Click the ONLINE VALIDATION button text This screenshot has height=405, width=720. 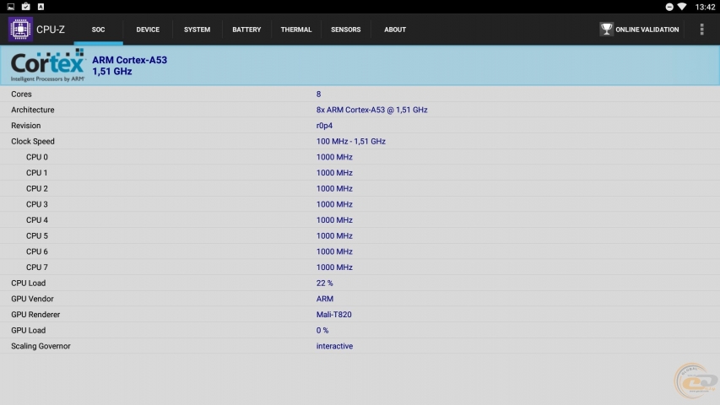pyautogui.click(x=647, y=30)
